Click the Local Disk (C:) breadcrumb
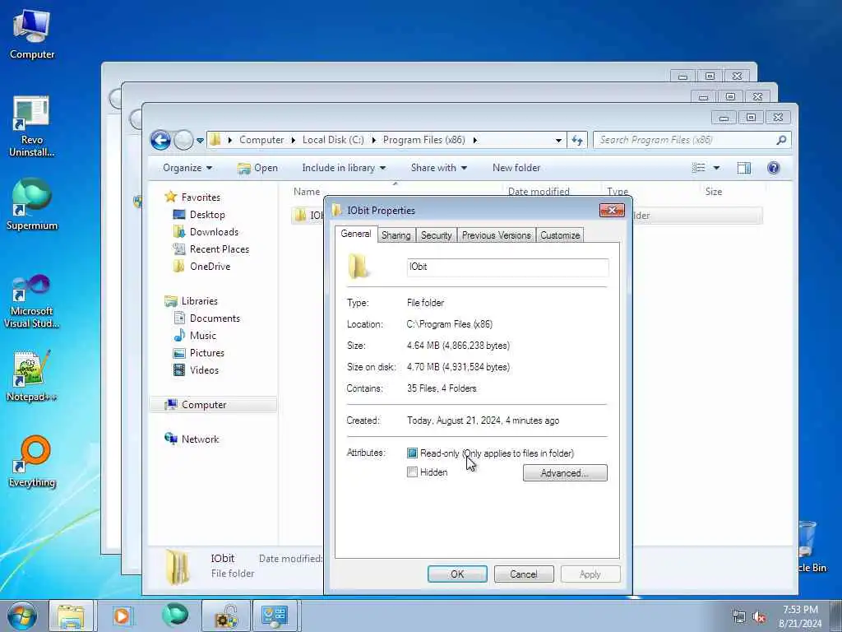Viewport: 842px width, 632px height. click(x=333, y=140)
